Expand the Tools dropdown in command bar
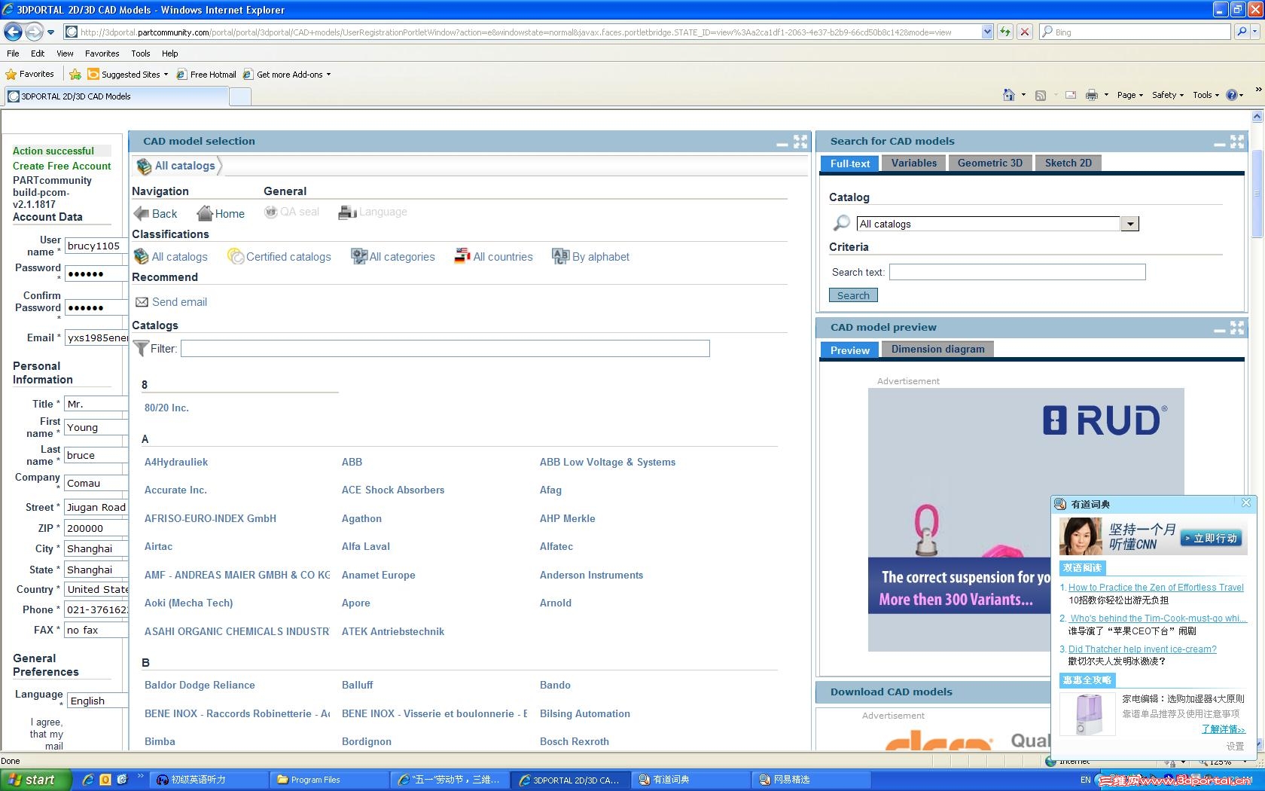 click(1206, 95)
